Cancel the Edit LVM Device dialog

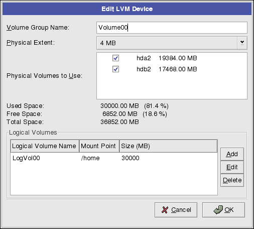(176, 210)
